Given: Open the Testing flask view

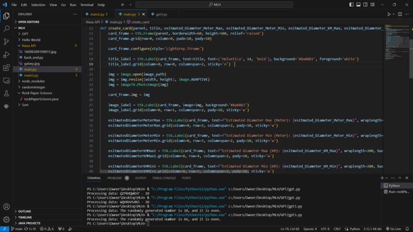Looking at the screenshot, I should coord(6,94).
